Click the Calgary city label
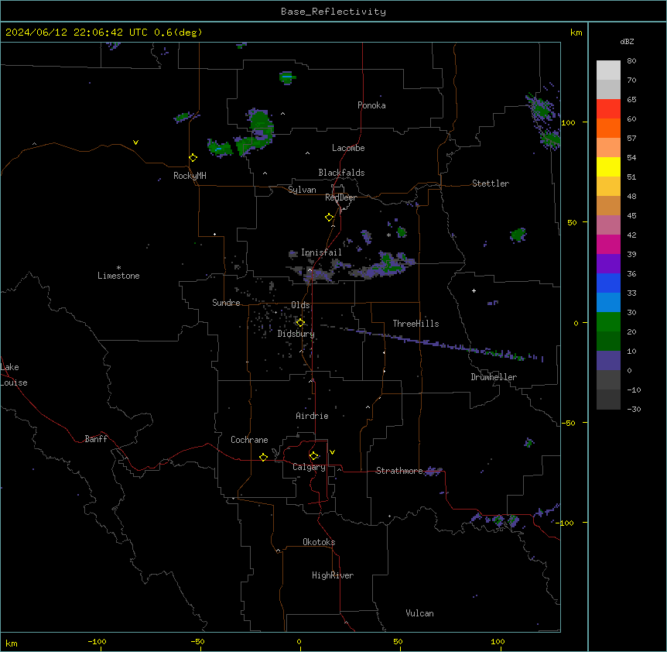Viewport: 667px width, 652px height. tap(309, 467)
